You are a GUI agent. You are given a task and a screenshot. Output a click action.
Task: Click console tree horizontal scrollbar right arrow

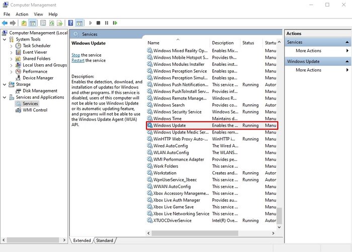click(64, 240)
